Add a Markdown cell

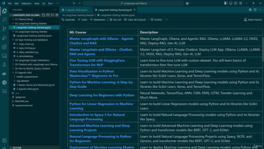point(97,19)
